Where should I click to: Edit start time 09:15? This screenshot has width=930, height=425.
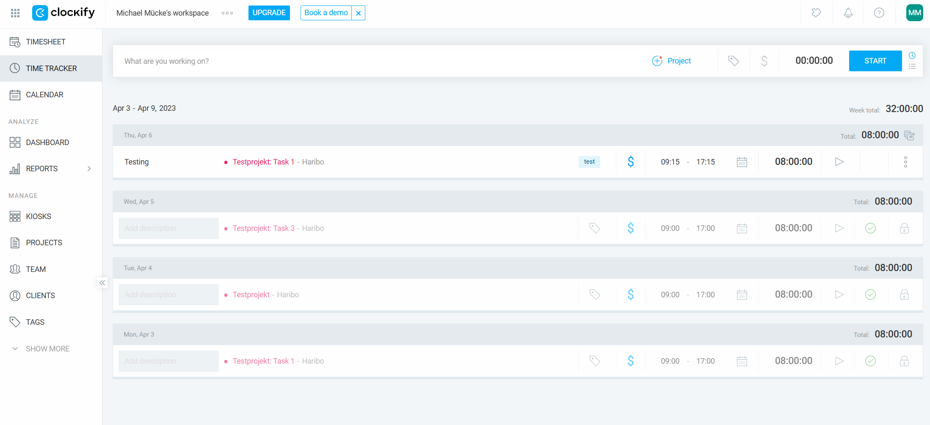(x=670, y=162)
